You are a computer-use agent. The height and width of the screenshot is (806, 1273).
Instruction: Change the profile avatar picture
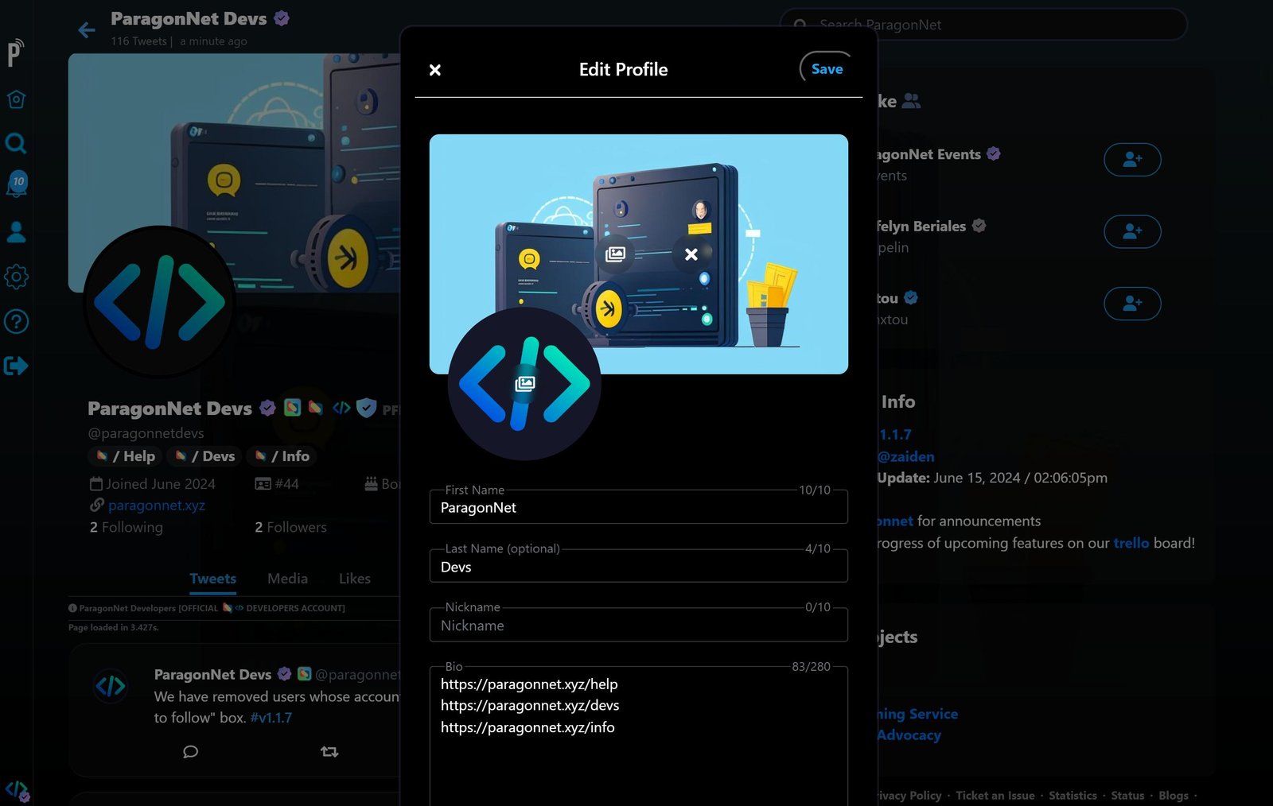(524, 384)
